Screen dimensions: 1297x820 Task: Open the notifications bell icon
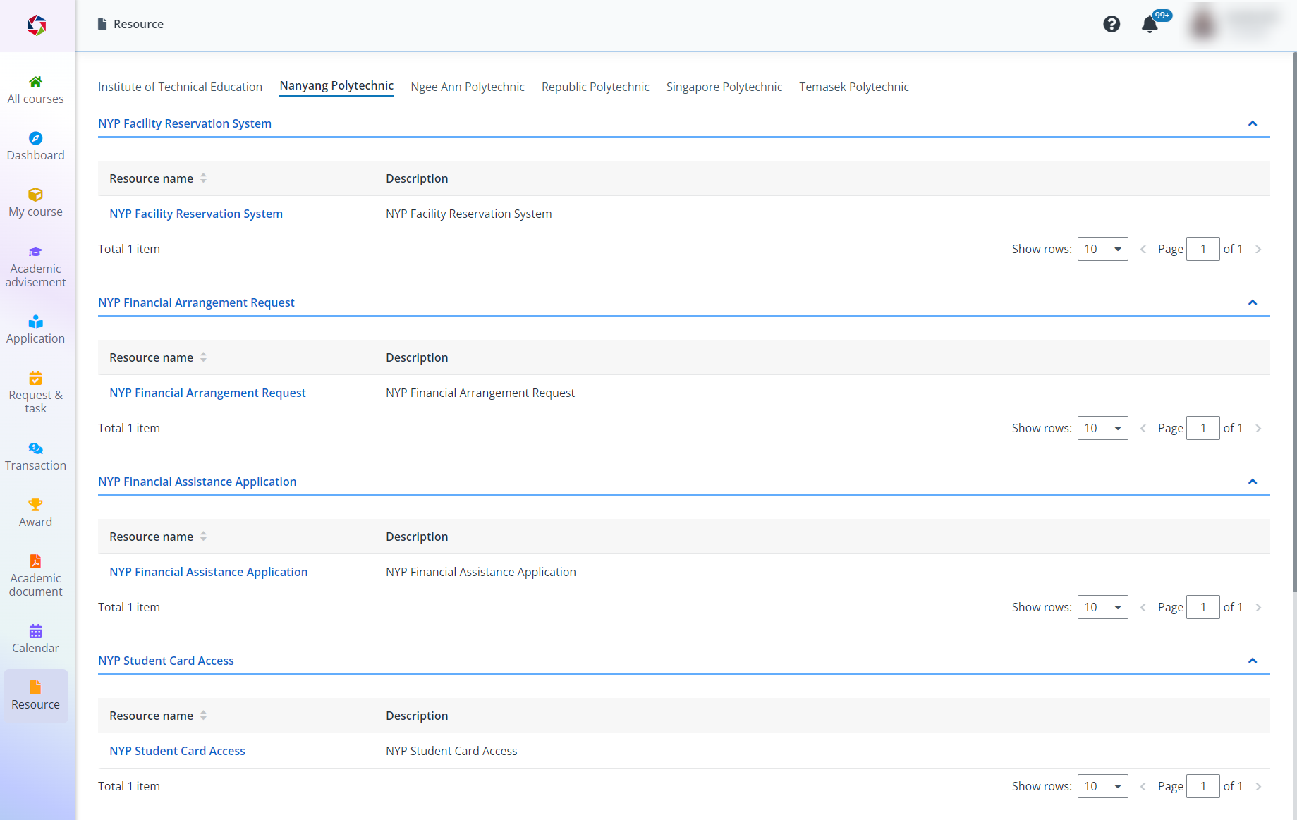1150,25
